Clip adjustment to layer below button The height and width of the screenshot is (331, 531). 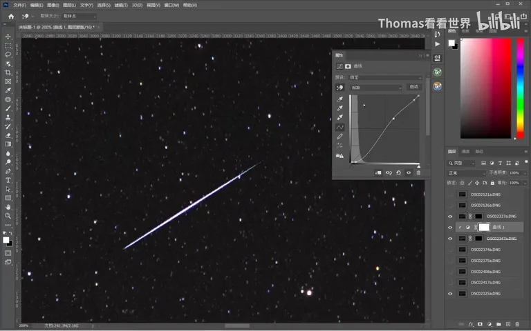[x=378, y=172]
